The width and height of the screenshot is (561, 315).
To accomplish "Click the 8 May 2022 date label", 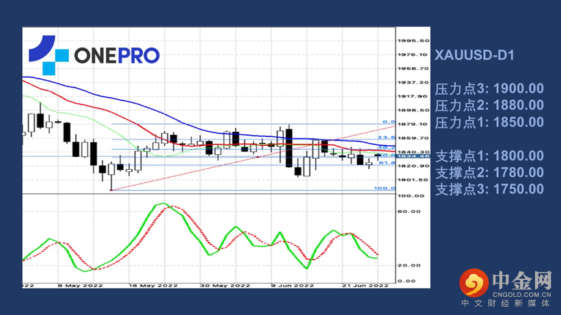I will coord(80,286).
